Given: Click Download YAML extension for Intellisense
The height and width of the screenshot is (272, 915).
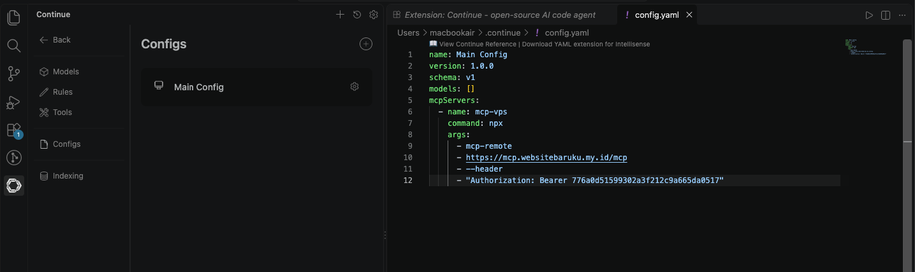Looking at the screenshot, I should click(585, 44).
